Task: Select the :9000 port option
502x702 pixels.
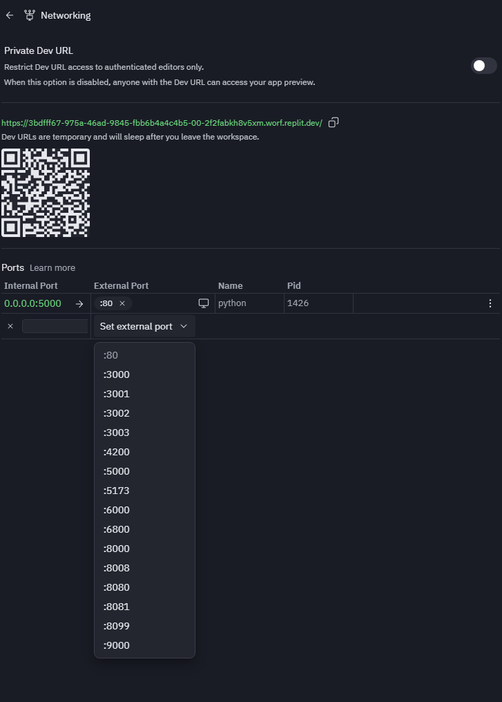Action: (x=117, y=645)
